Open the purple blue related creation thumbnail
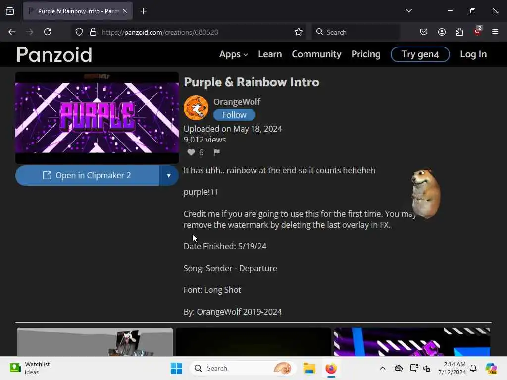The width and height of the screenshot is (507, 380). (x=412, y=342)
